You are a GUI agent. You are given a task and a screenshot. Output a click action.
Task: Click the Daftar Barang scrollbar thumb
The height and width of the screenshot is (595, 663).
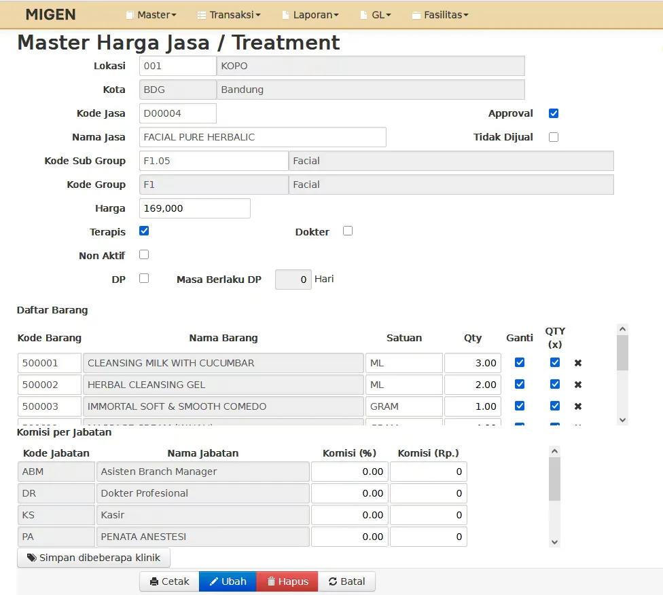click(622, 353)
